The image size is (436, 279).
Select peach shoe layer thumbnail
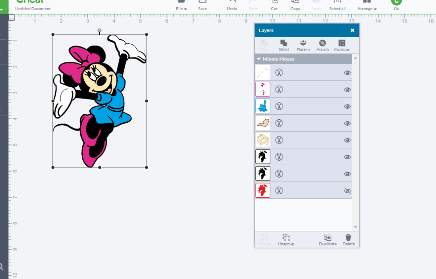click(263, 123)
